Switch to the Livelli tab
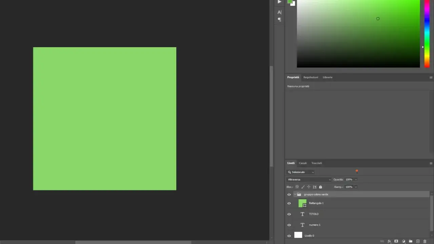This screenshot has height=244, width=434. (291, 163)
